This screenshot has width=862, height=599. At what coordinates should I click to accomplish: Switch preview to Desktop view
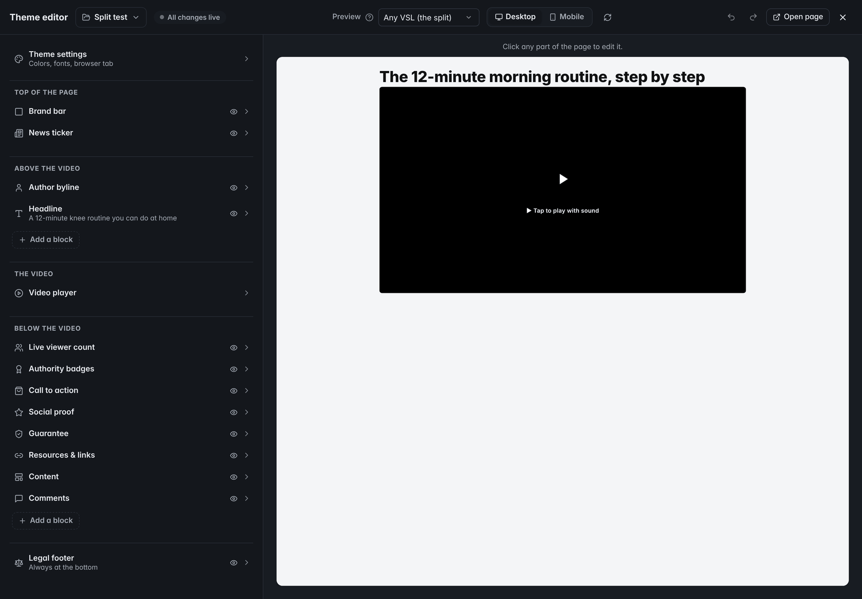point(515,17)
